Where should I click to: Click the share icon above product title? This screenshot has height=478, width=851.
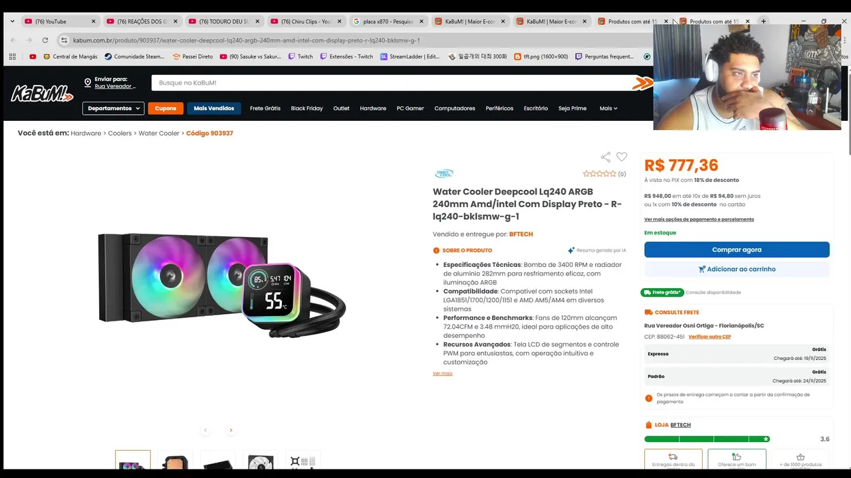[x=605, y=157]
